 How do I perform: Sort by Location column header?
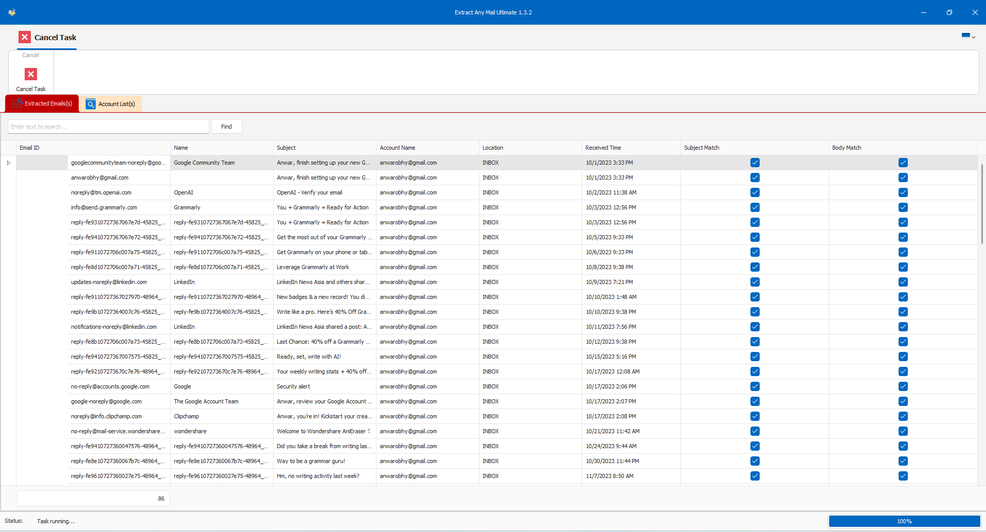(x=530, y=148)
